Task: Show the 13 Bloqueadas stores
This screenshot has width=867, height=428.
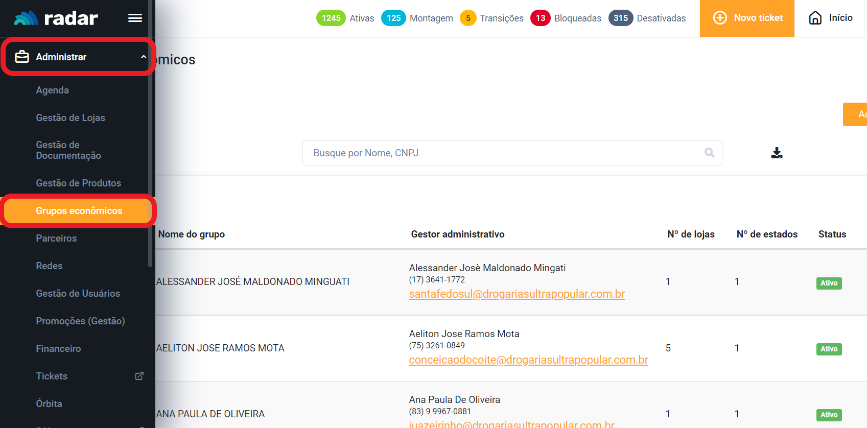Action: [540, 18]
